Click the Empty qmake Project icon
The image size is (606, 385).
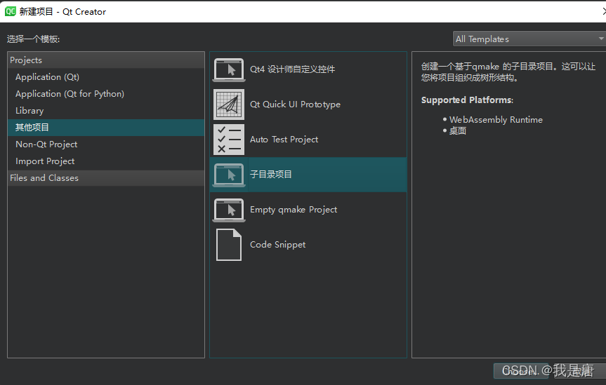pos(229,210)
